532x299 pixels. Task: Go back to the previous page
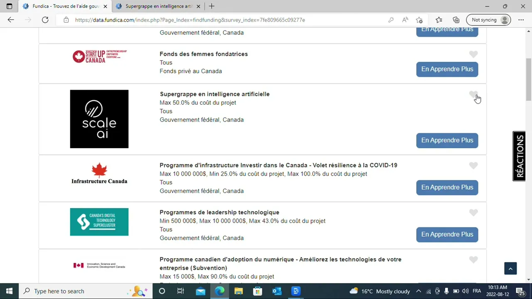11,20
